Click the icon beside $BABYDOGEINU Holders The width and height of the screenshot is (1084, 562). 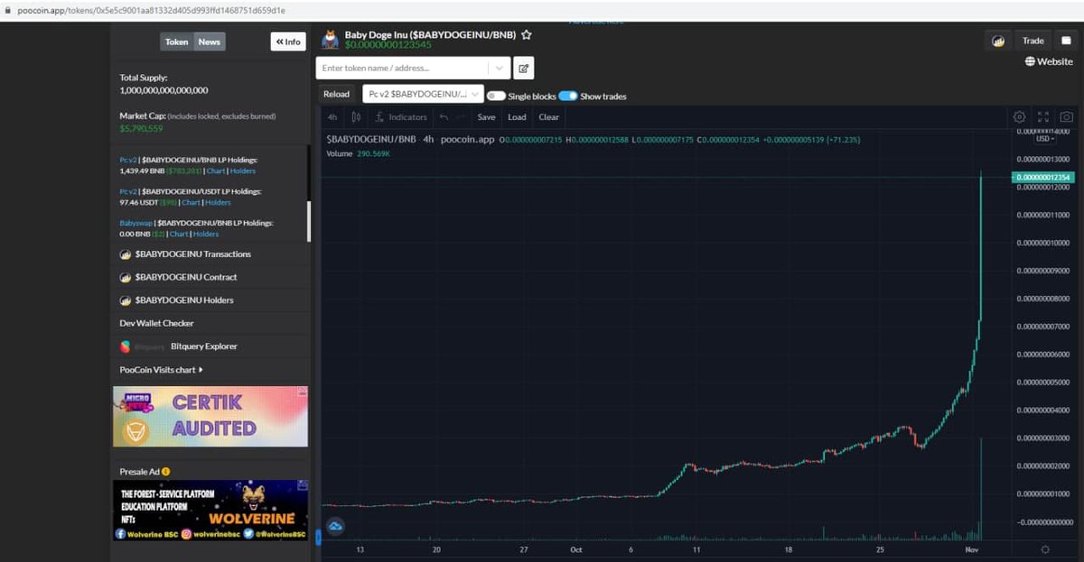126,300
